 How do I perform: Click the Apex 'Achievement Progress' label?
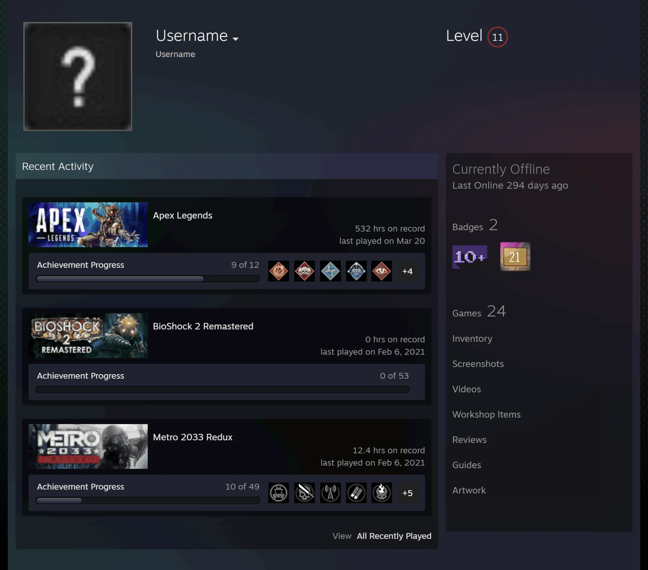(x=80, y=265)
